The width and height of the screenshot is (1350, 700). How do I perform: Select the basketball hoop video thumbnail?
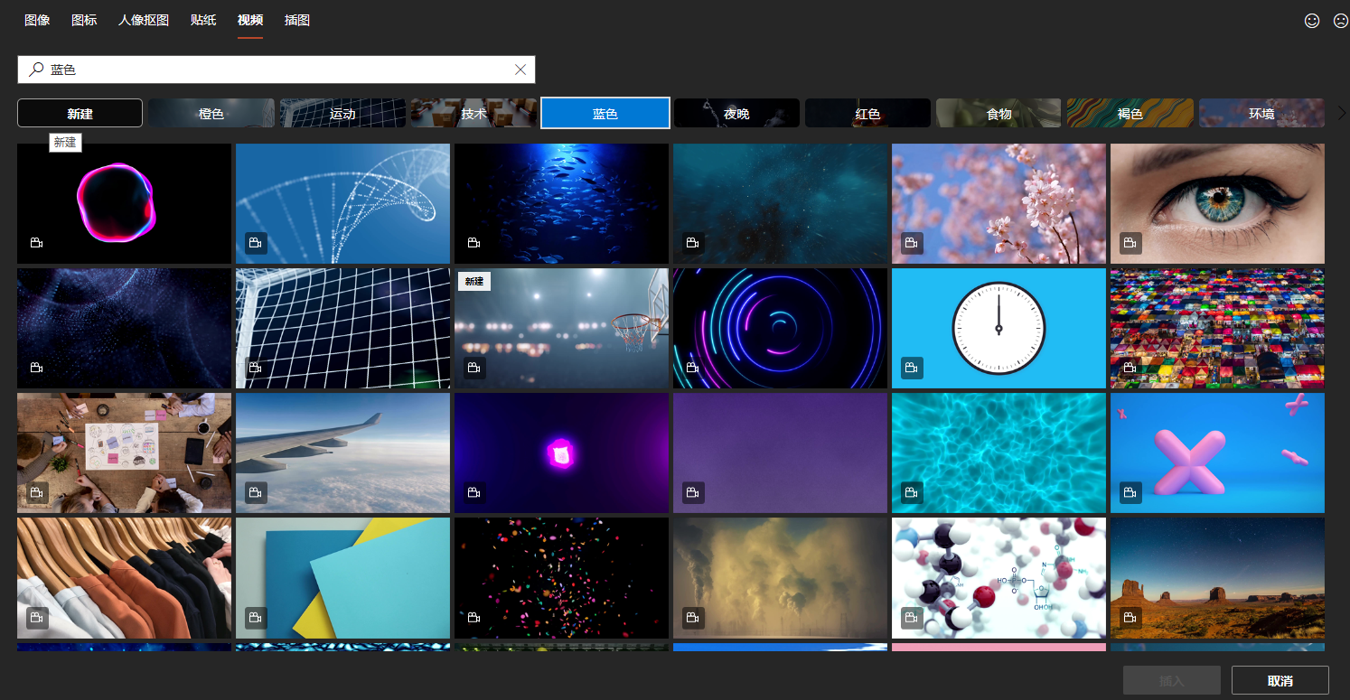coord(561,328)
